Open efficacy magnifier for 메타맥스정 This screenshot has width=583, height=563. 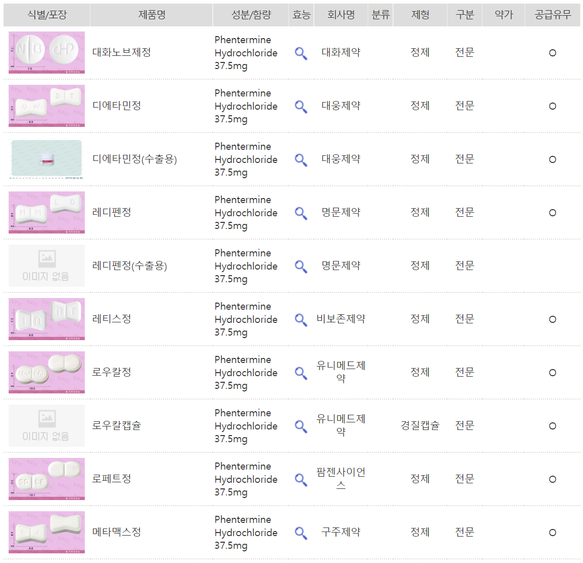[301, 533]
